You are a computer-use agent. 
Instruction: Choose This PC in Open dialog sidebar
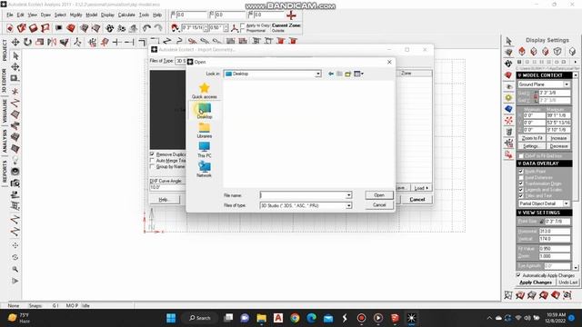click(204, 150)
